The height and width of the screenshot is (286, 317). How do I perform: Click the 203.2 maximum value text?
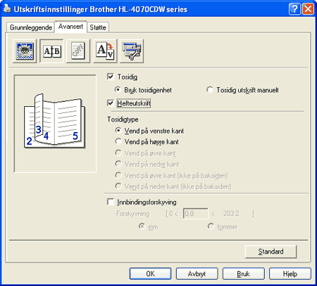tap(231, 214)
